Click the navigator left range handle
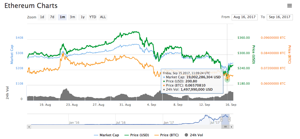The height and width of the screenshot is (139, 300). (221, 119)
